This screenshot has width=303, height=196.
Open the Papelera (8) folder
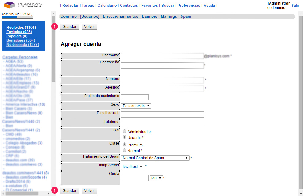coord(17,36)
